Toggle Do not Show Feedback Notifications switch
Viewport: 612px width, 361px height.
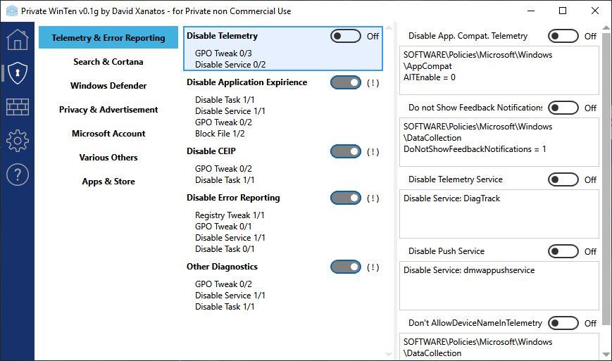[563, 108]
